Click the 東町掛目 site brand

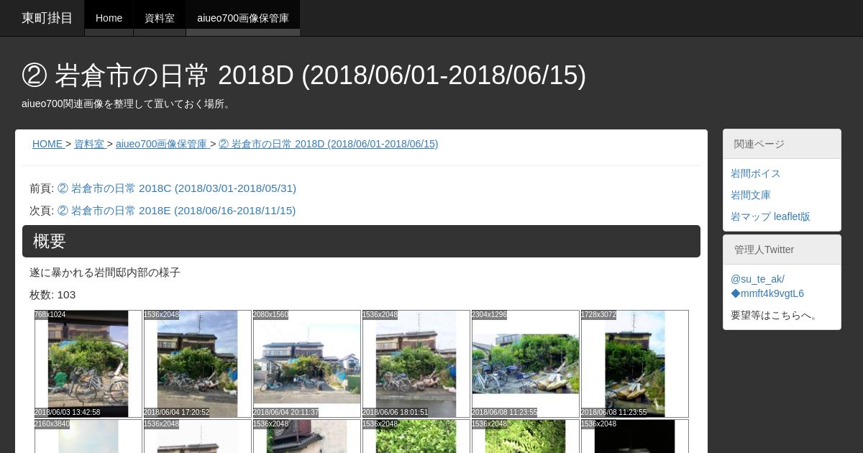click(x=47, y=18)
